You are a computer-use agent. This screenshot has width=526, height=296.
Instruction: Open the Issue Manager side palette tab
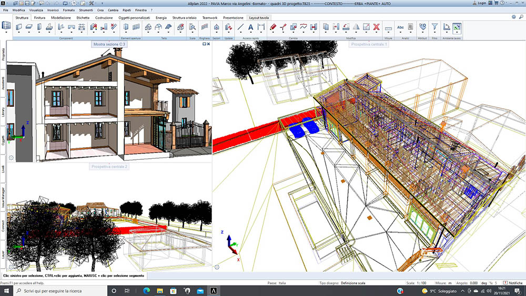click(x=3, y=198)
